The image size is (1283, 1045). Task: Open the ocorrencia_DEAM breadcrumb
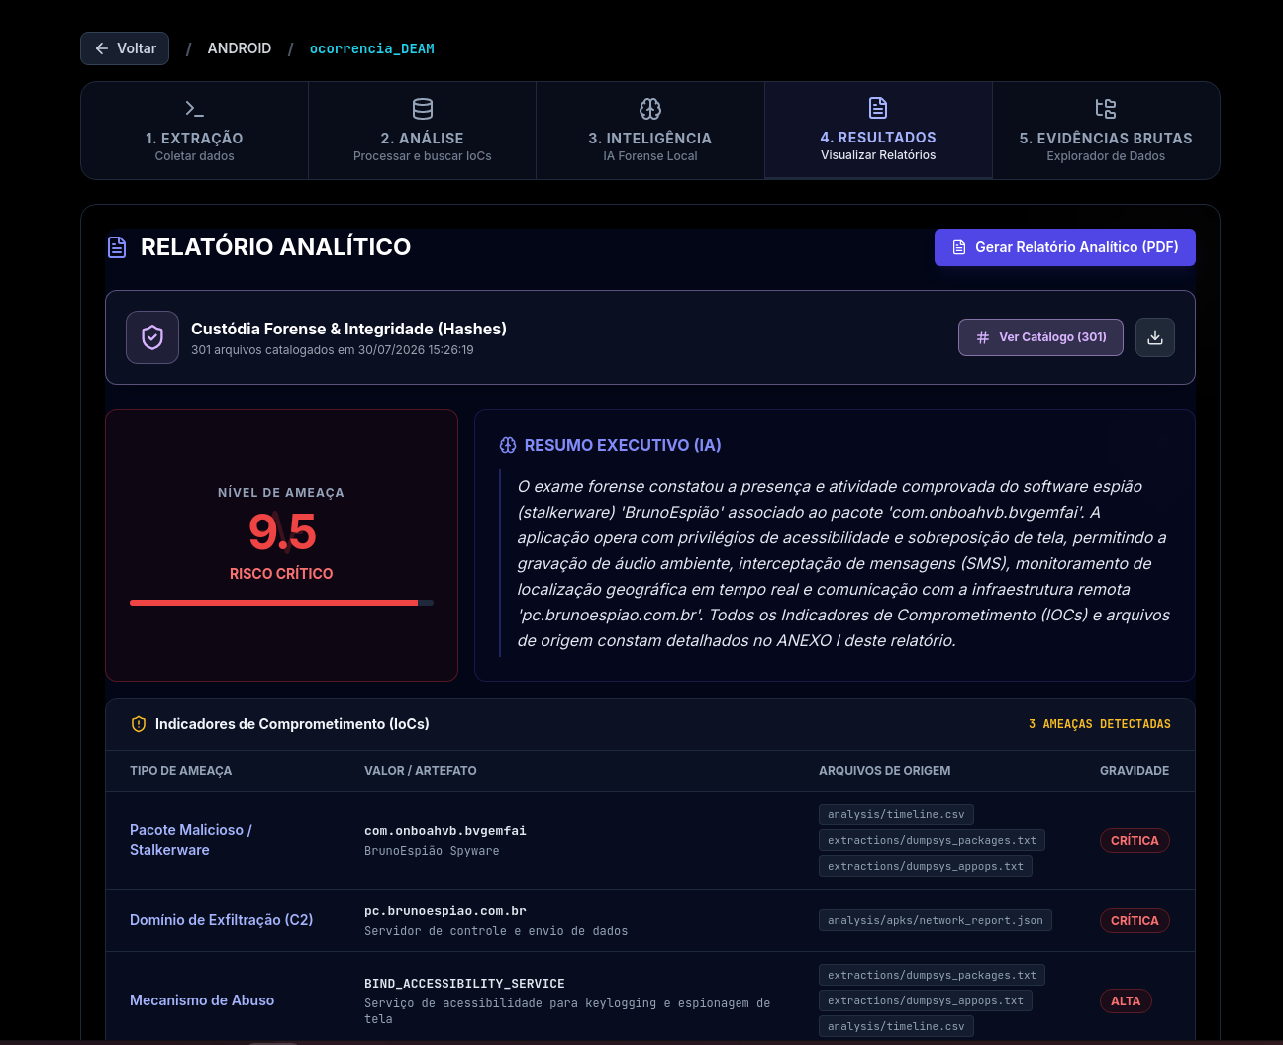tap(371, 48)
